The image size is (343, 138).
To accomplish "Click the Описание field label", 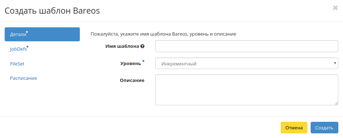I will [x=132, y=80].
